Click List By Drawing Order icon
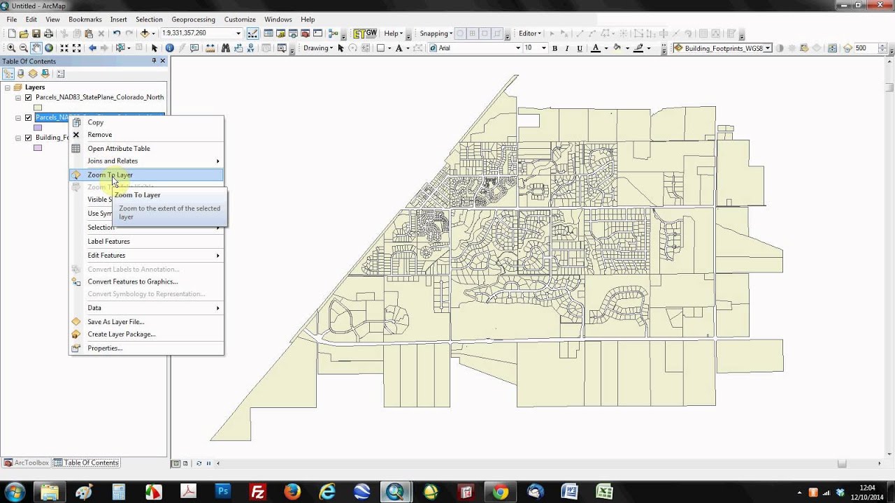Viewport: 895px width, 503px height. pos(8,73)
